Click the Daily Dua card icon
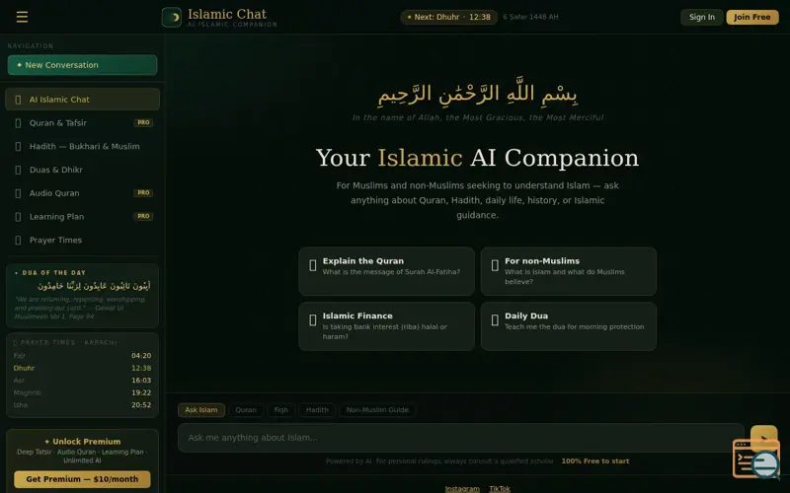 (495, 319)
